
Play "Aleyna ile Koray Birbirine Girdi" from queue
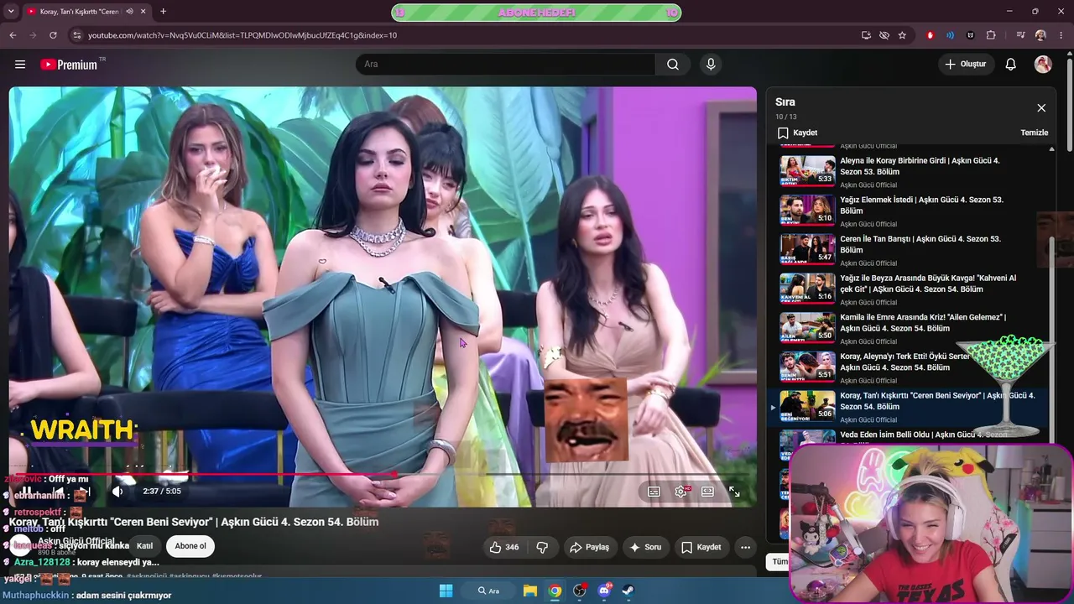point(910,171)
